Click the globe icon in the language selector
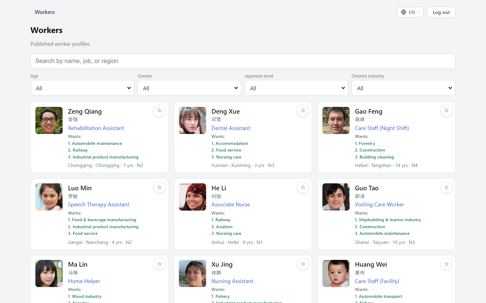The width and height of the screenshot is (486, 303). point(404,12)
